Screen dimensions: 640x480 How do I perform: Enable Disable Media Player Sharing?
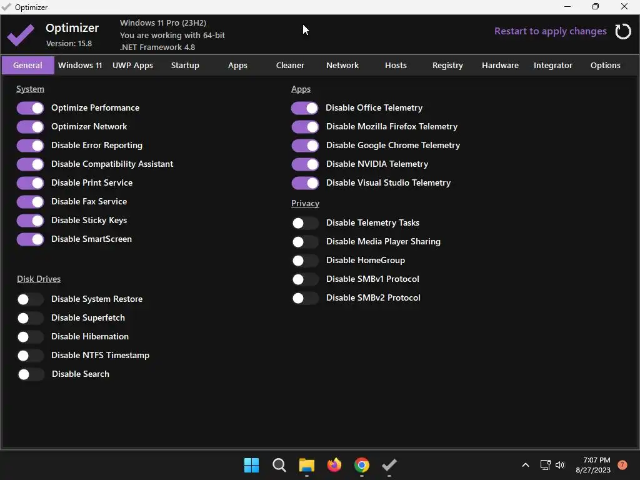point(305,242)
